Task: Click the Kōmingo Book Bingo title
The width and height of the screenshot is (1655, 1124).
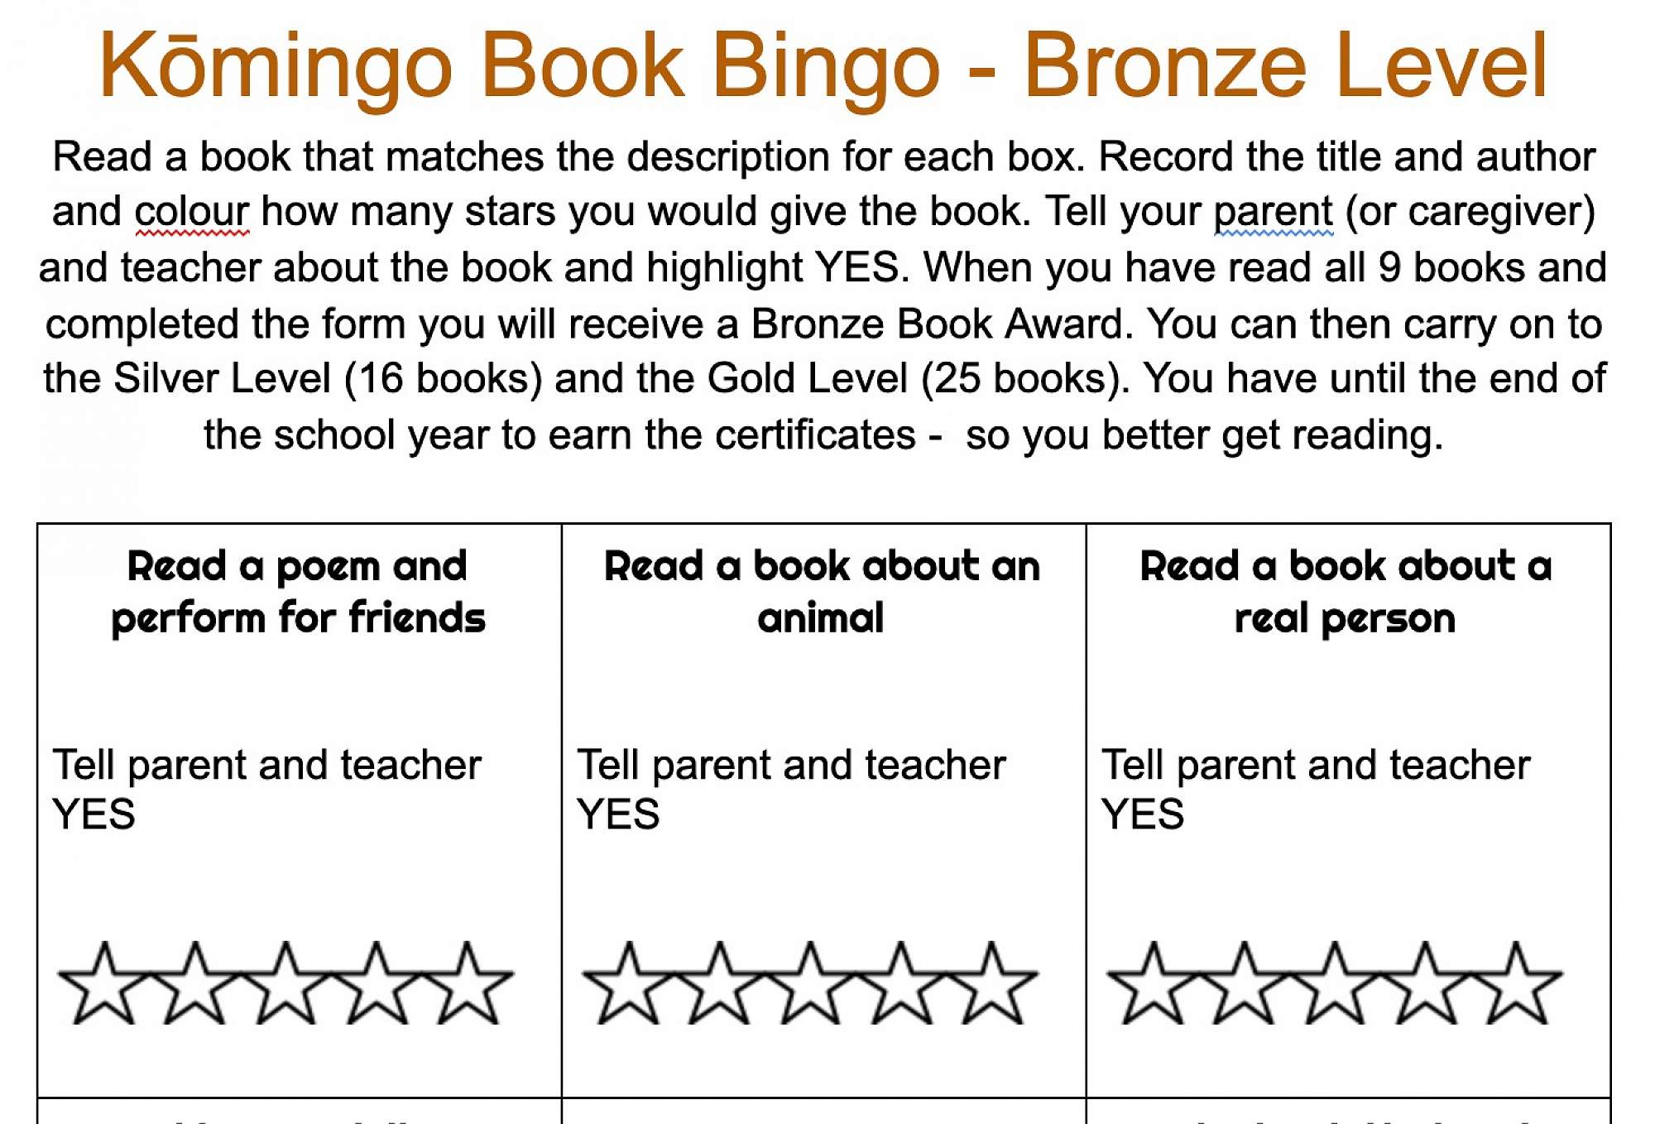Action: point(823,66)
